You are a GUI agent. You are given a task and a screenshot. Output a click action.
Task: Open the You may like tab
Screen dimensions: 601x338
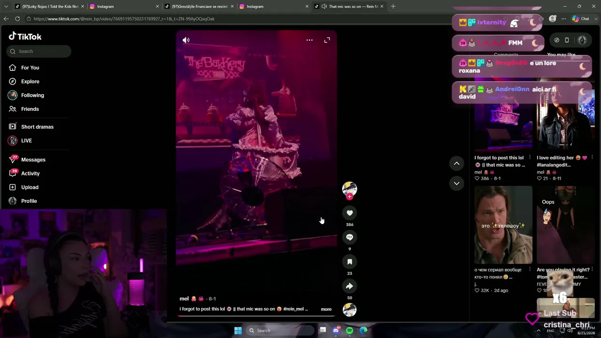pyautogui.click(x=561, y=55)
